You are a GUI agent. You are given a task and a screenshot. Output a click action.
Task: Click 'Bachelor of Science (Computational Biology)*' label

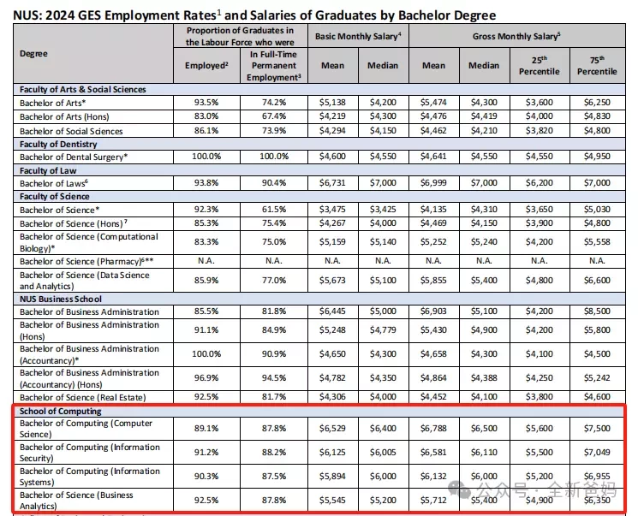tap(89, 242)
